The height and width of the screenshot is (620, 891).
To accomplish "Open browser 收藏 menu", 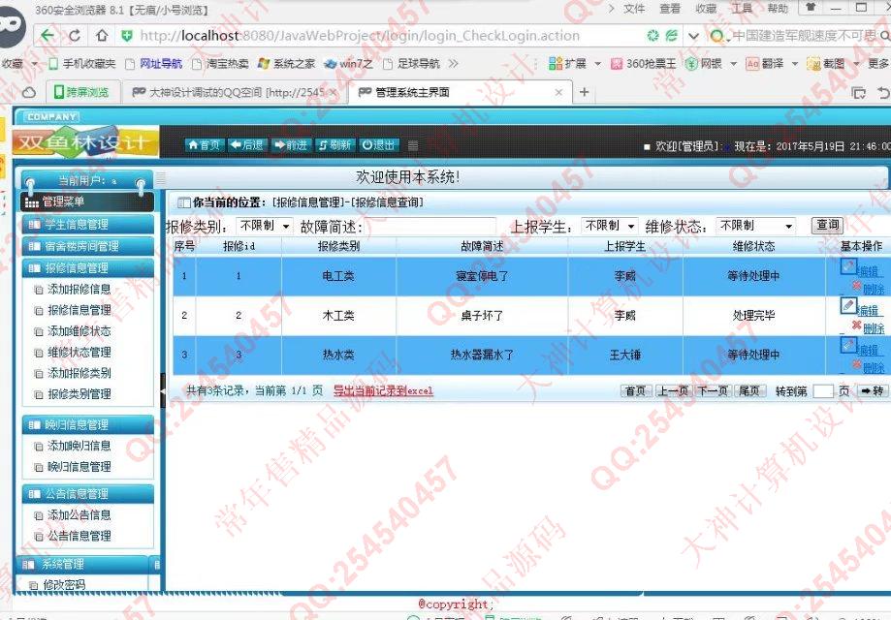I will click(705, 9).
